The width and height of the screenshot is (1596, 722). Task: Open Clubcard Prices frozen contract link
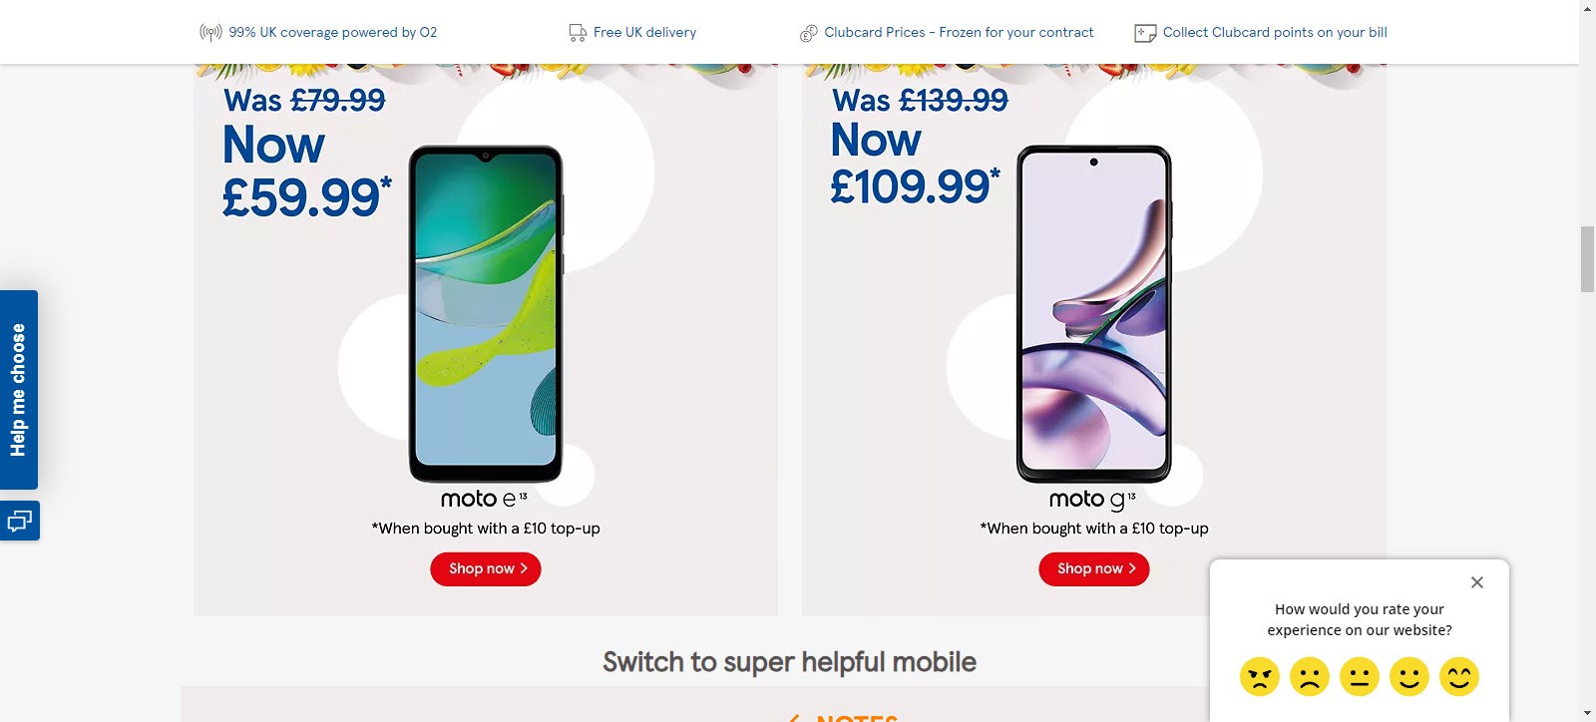tap(959, 32)
